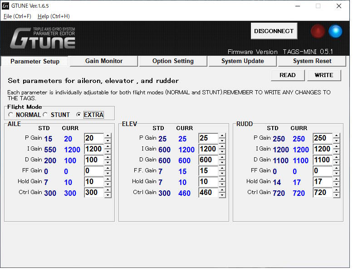
Task: Increase AILE FF Gain with up arrow
Action: (108, 168)
